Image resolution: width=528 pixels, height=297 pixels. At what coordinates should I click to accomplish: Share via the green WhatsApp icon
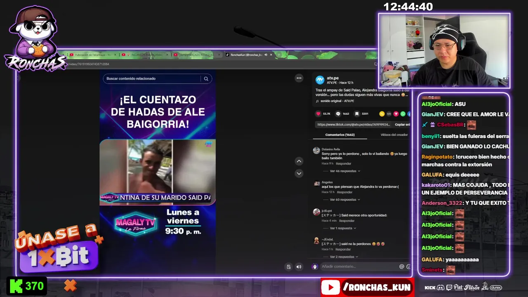coord(403,114)
